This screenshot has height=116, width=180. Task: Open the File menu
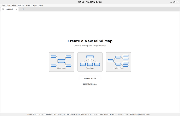(x=3, y=5)
